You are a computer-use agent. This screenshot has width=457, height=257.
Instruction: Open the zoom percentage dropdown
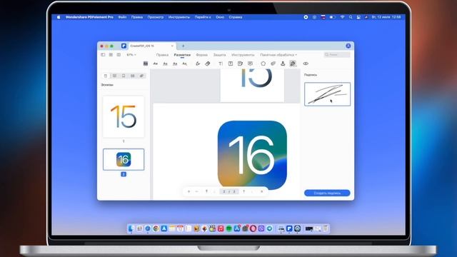pyautogui.click(x=131, y=55)
